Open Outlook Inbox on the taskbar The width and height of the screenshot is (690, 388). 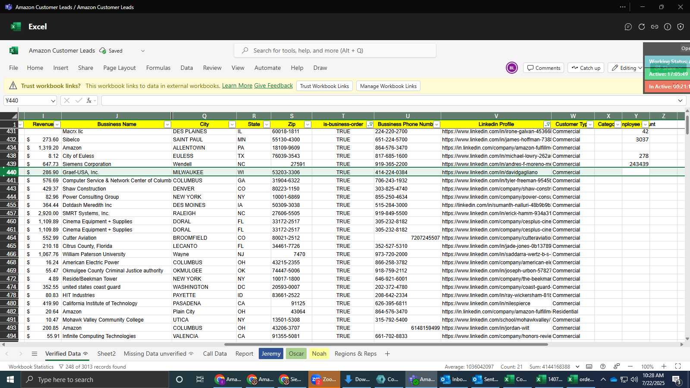pos(454,379)
